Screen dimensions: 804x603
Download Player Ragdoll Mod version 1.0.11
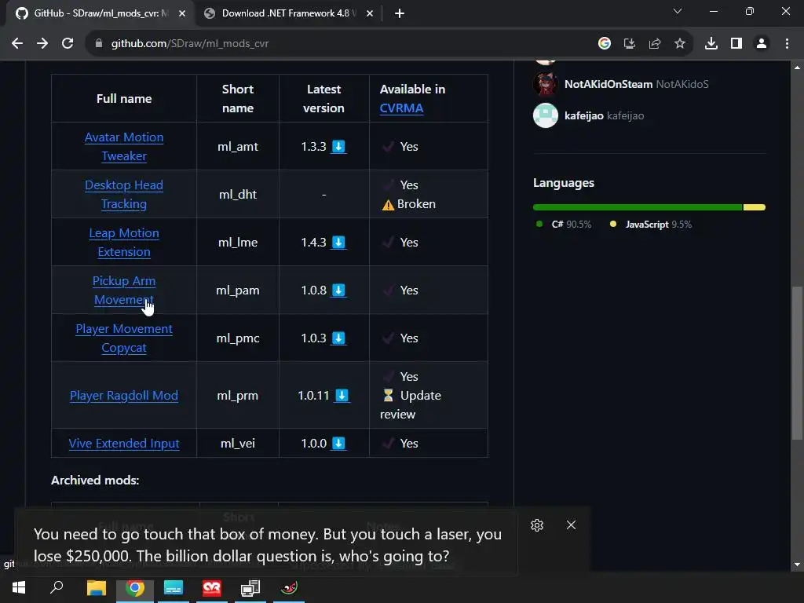(x=342, y=396)
